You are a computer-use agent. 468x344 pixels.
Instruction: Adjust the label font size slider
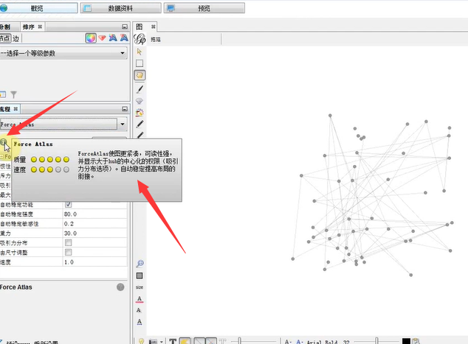[376, 341]
